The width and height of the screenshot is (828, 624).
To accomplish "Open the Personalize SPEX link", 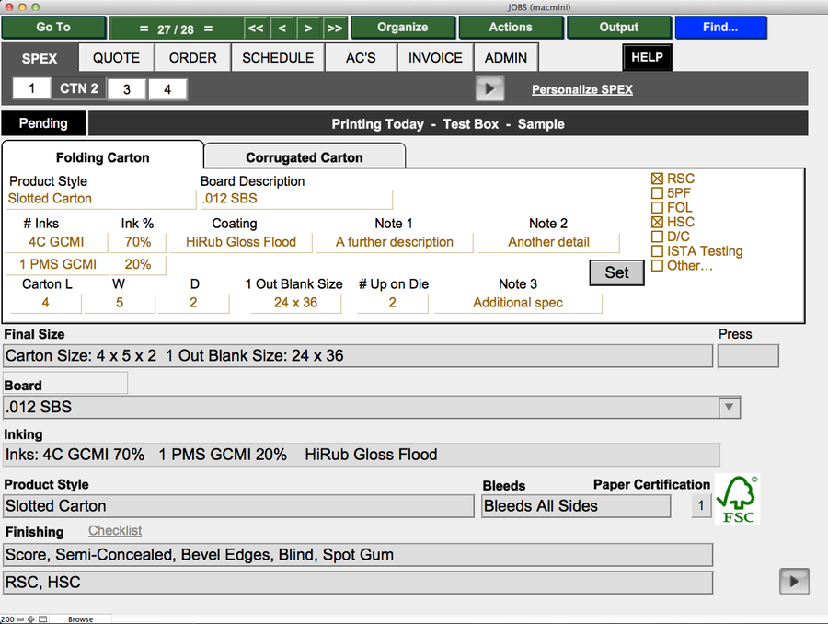I will (x=581, y=89).
